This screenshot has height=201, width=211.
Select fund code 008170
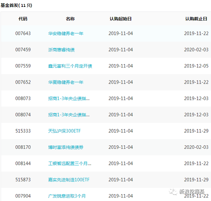(23, 147)
